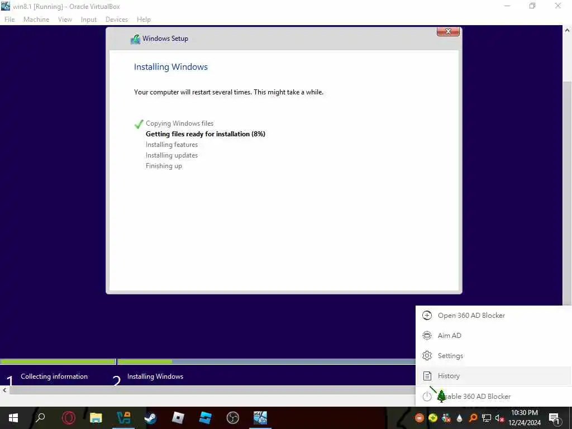572x429 pixels.
Task: Click the orange magnifier tray icon
Action: point(473,418)
